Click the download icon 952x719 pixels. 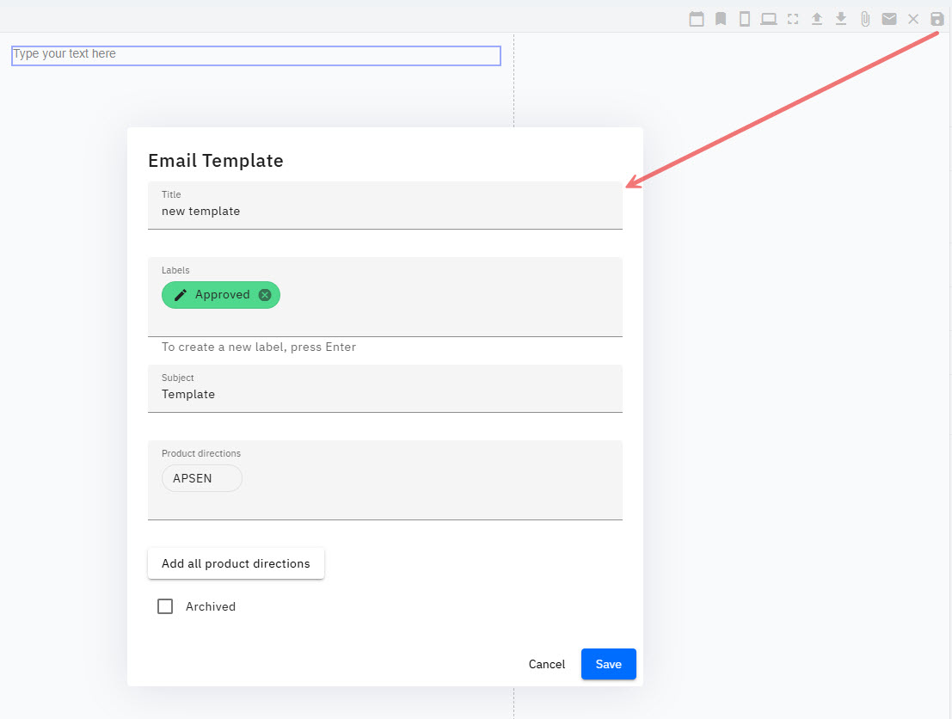(x=840, y=18)
